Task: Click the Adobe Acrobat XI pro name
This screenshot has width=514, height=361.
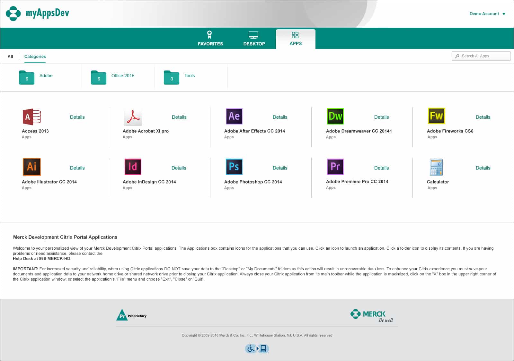Action: pyautogui.click(x=146, y=131)
